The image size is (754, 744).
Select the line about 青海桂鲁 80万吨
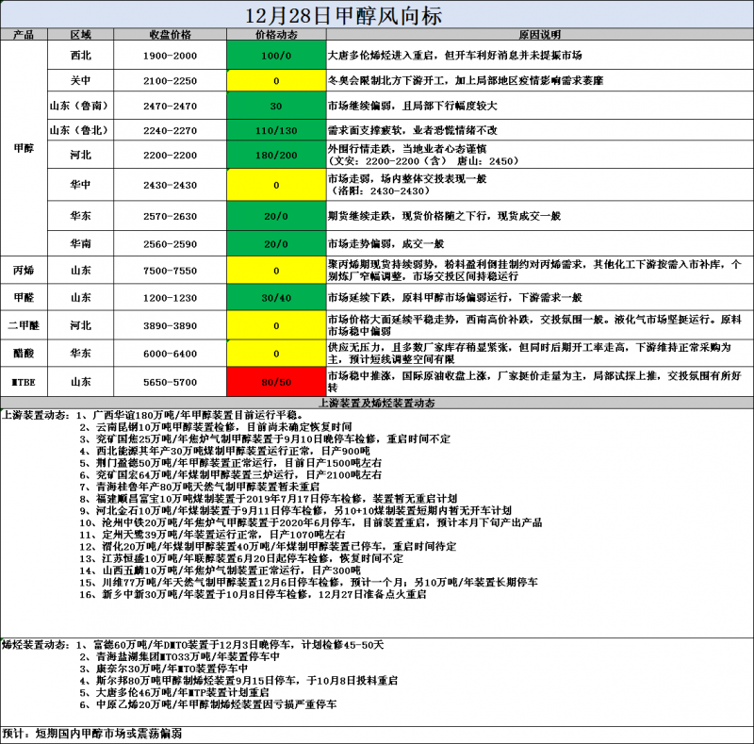tap(200, 487)
